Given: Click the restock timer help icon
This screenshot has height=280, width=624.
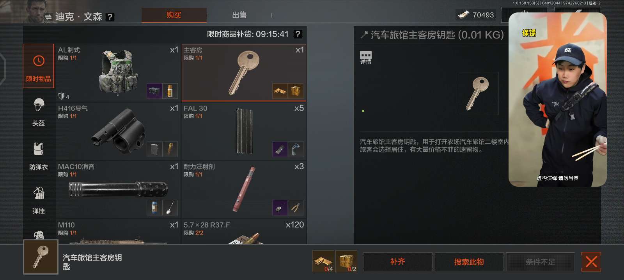Looking at the screenshot, I should click(298, 34).
